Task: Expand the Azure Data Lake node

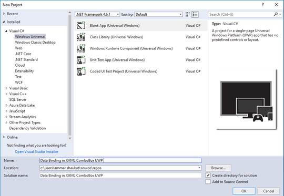Action: 6,105
